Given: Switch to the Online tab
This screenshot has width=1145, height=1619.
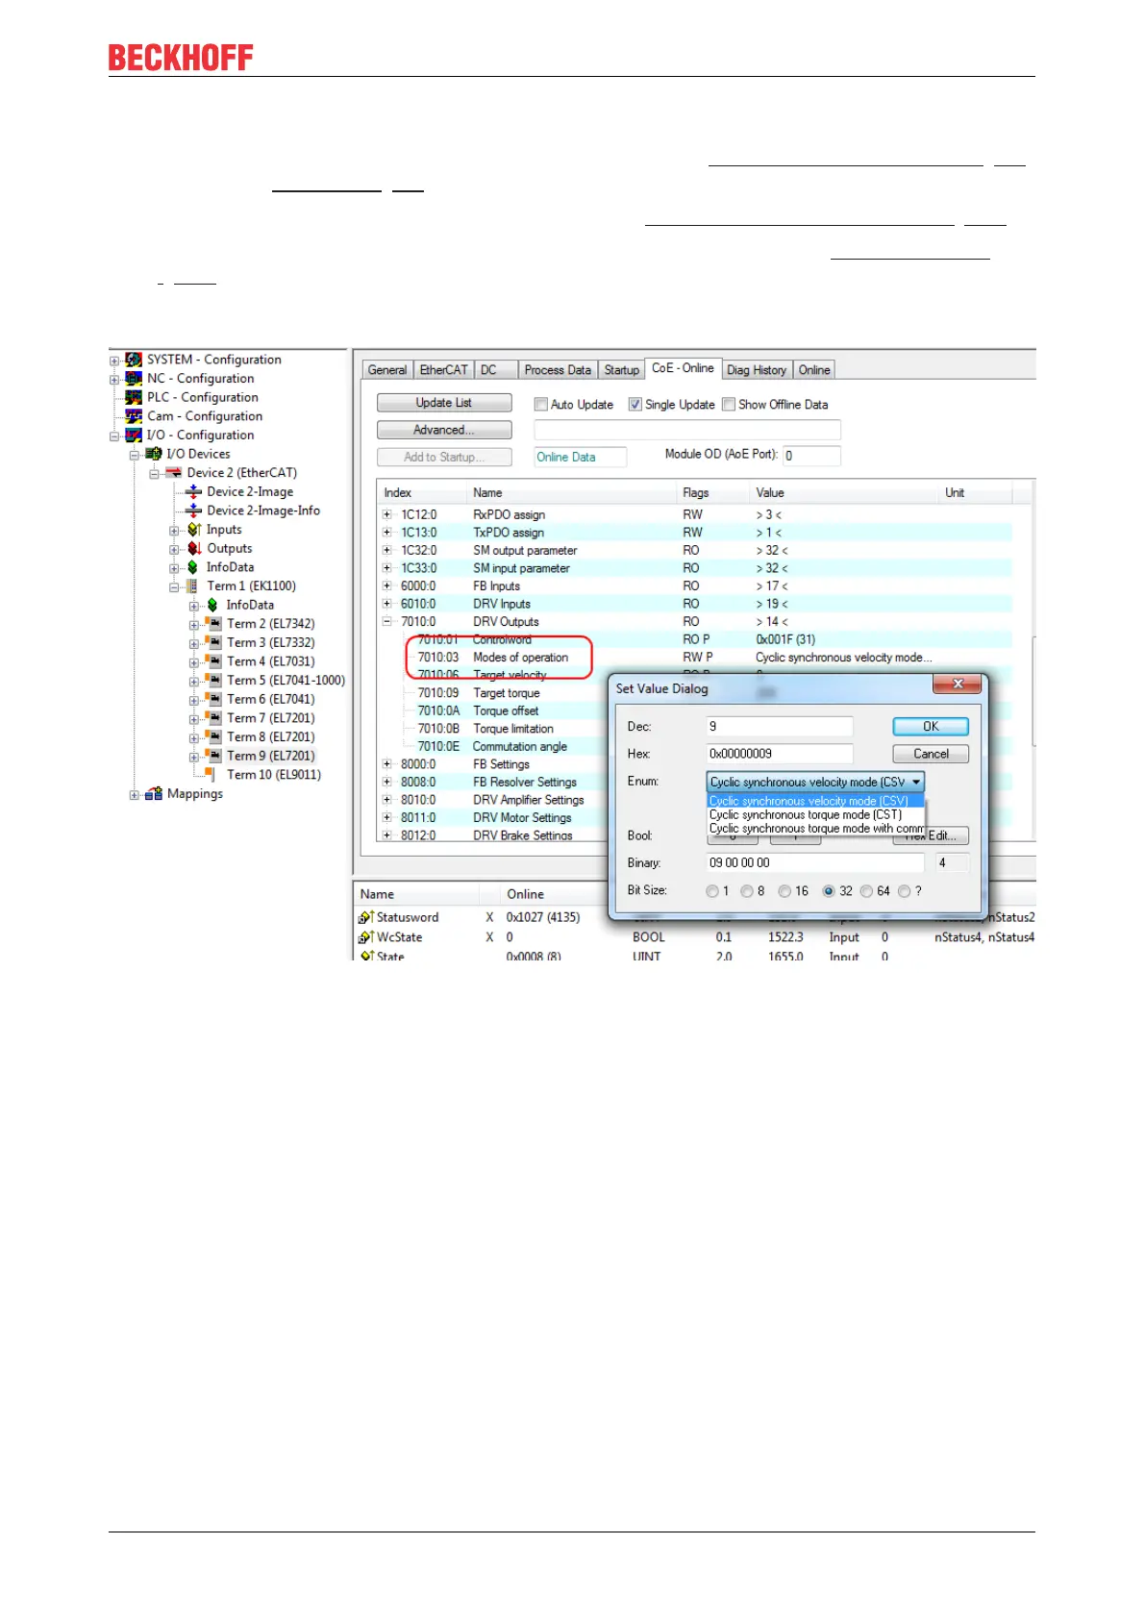Looking at the screenshot, I should pyautogui.click(x=814, y=370).
